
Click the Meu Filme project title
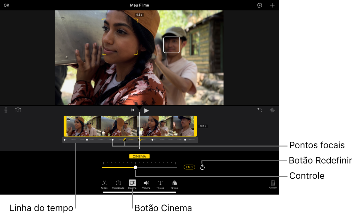139,5
